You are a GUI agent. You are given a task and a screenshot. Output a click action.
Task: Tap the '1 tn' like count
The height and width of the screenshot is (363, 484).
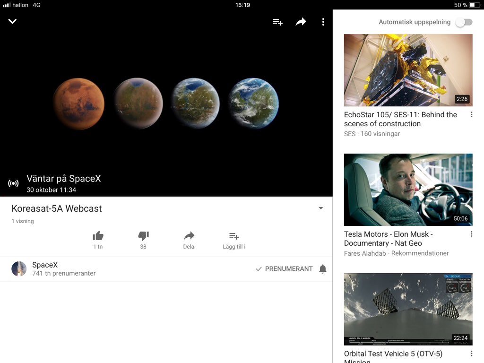[x=98, y=247]
